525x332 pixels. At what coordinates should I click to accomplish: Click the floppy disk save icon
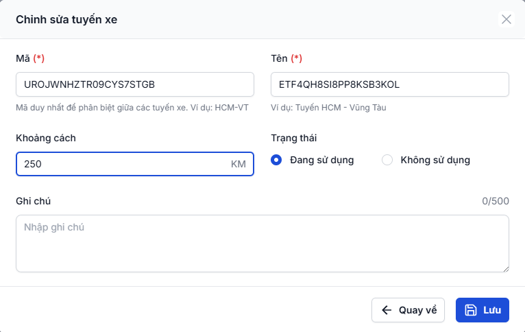pos(470,310)
